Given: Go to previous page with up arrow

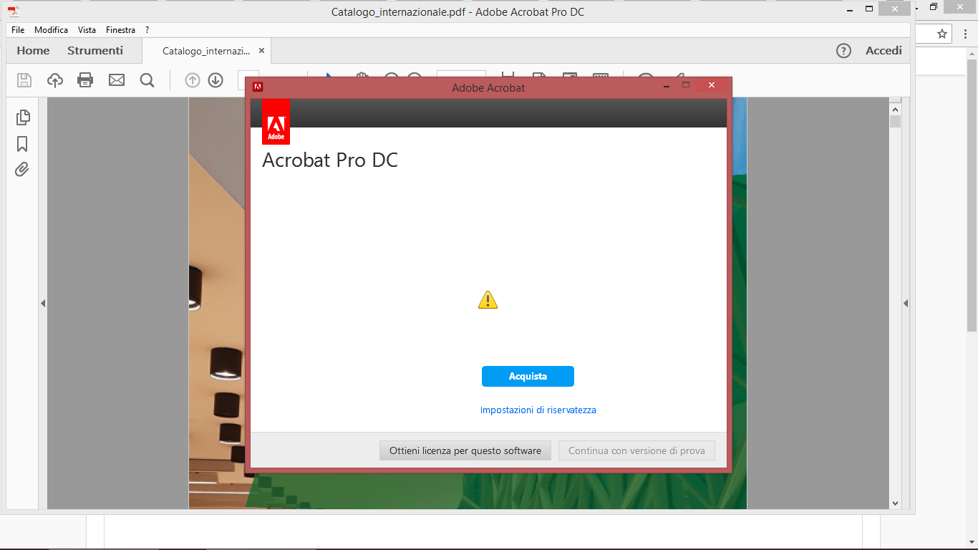Looking at the screenshot, I should pyautogui.click(x=193, y=80).
